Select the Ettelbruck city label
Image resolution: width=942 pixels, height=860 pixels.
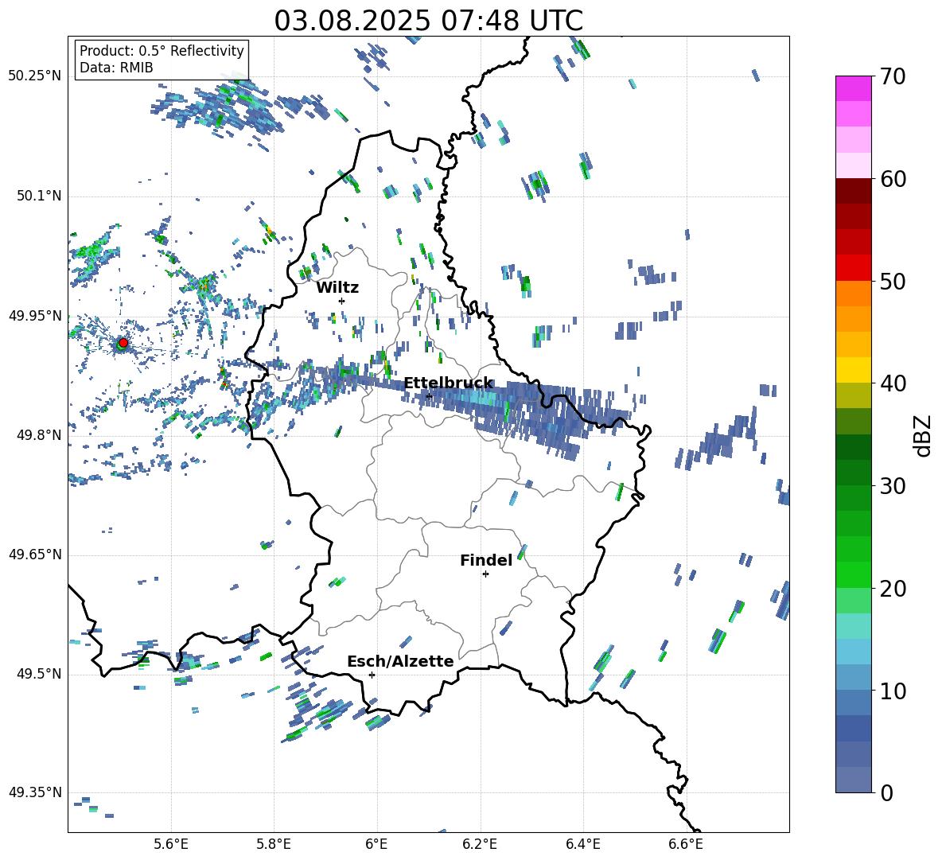pyautogui.click(x=449, y=383)
